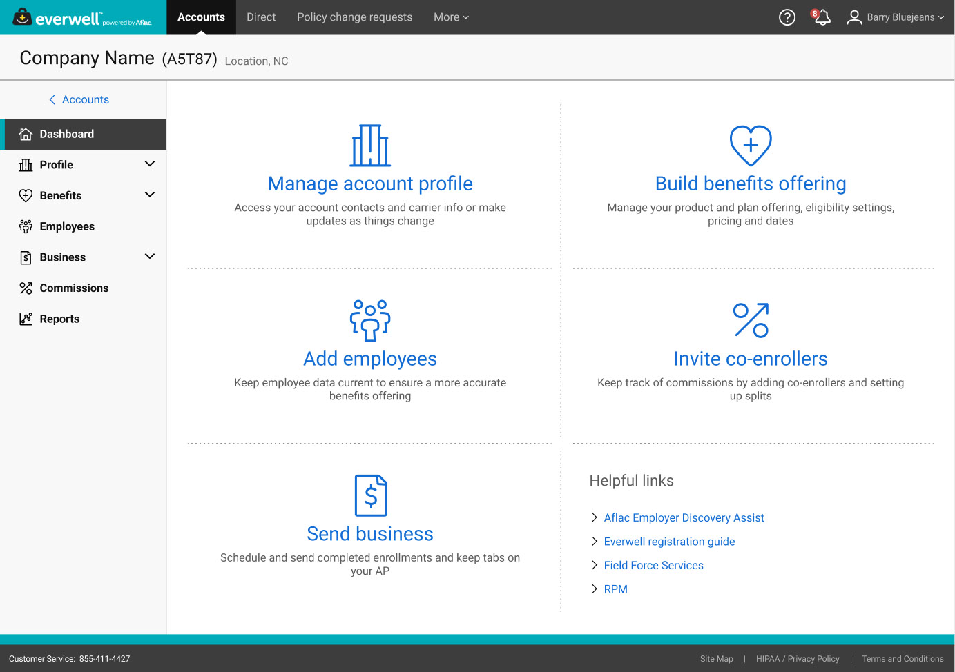The image size is (955, 672).
Task: Open Aflac Employer Discovery Assist link
Action: pyautogui.click(x=684, y=517)
